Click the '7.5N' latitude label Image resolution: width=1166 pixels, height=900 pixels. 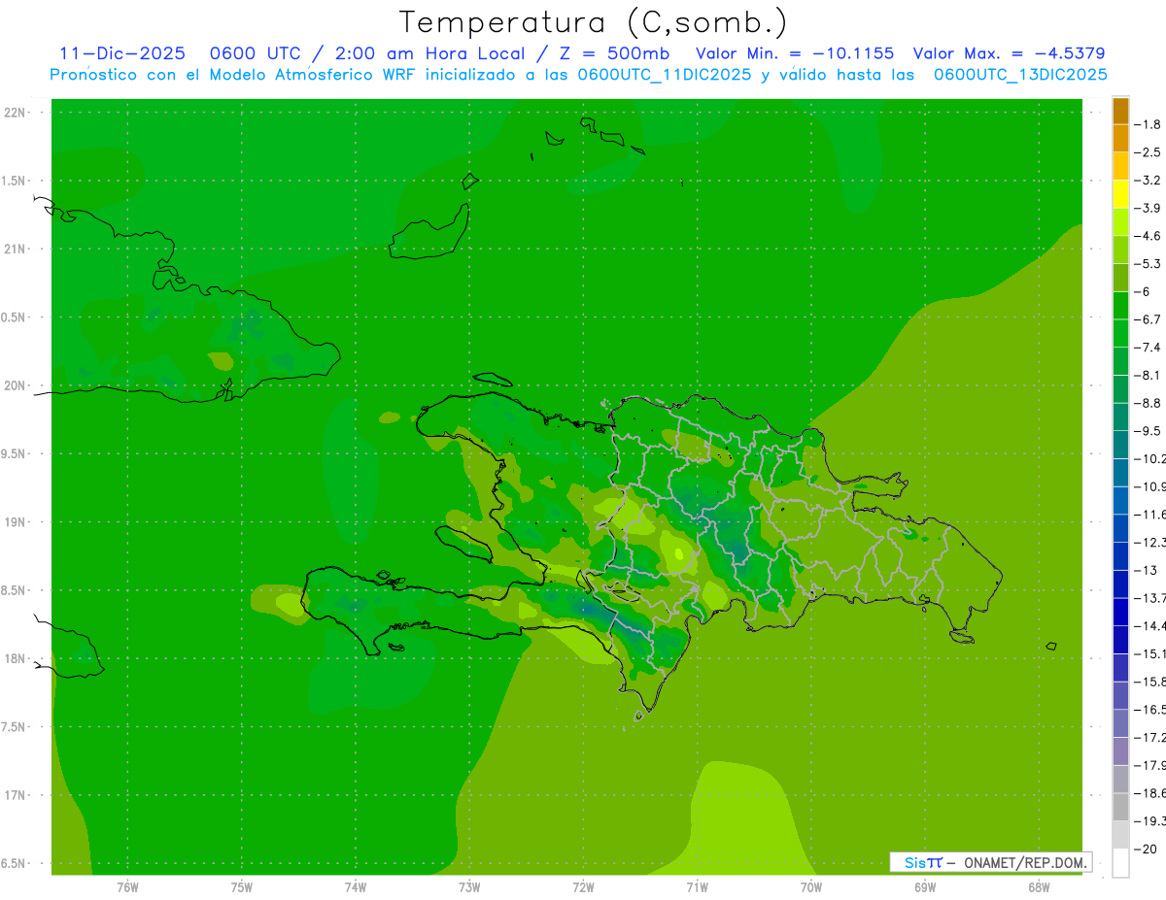point(14,727)
